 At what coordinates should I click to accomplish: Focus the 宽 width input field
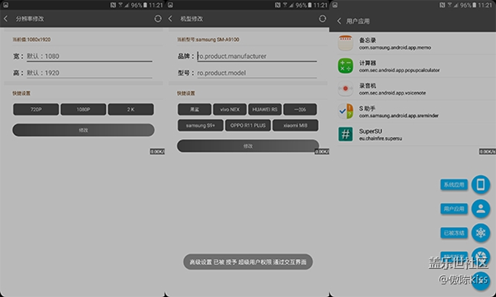(89, 56)
